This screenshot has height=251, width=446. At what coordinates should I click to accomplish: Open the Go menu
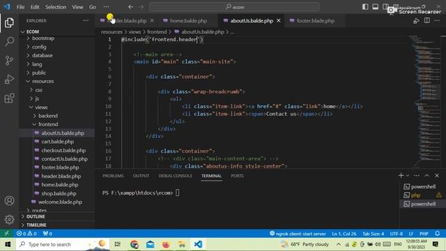pos(93,7)
